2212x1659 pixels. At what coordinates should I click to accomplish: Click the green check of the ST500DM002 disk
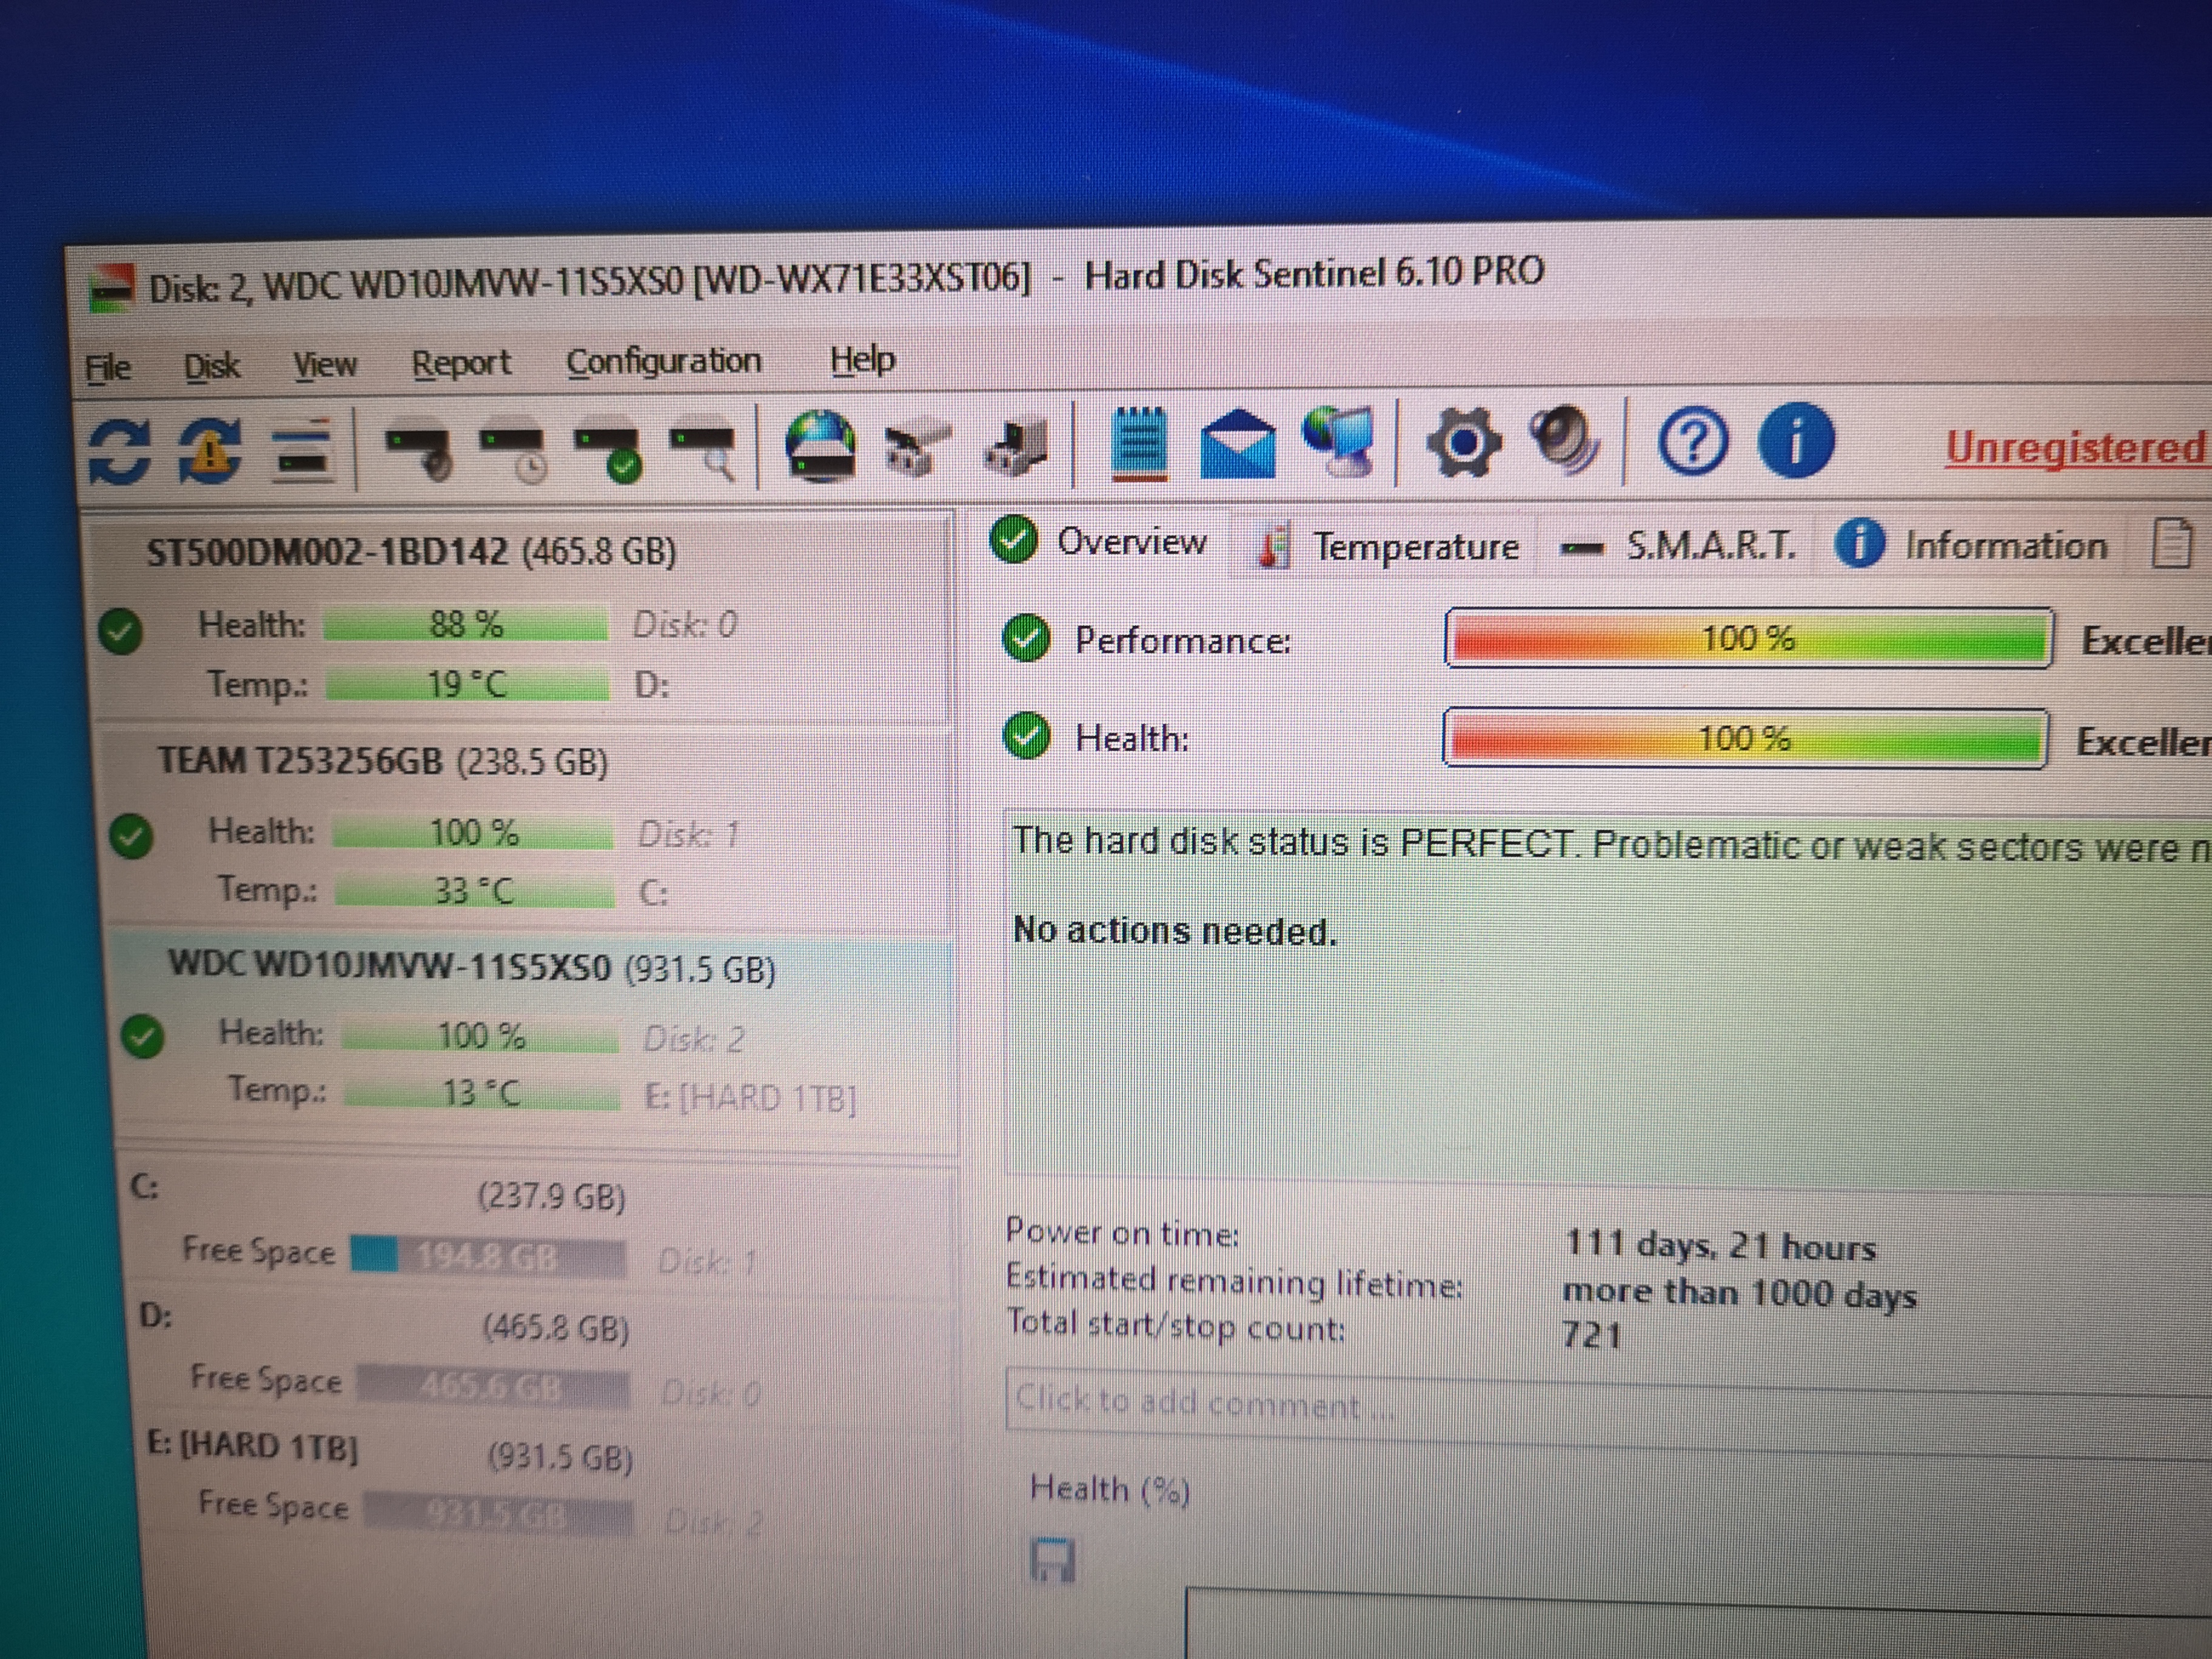121,631
